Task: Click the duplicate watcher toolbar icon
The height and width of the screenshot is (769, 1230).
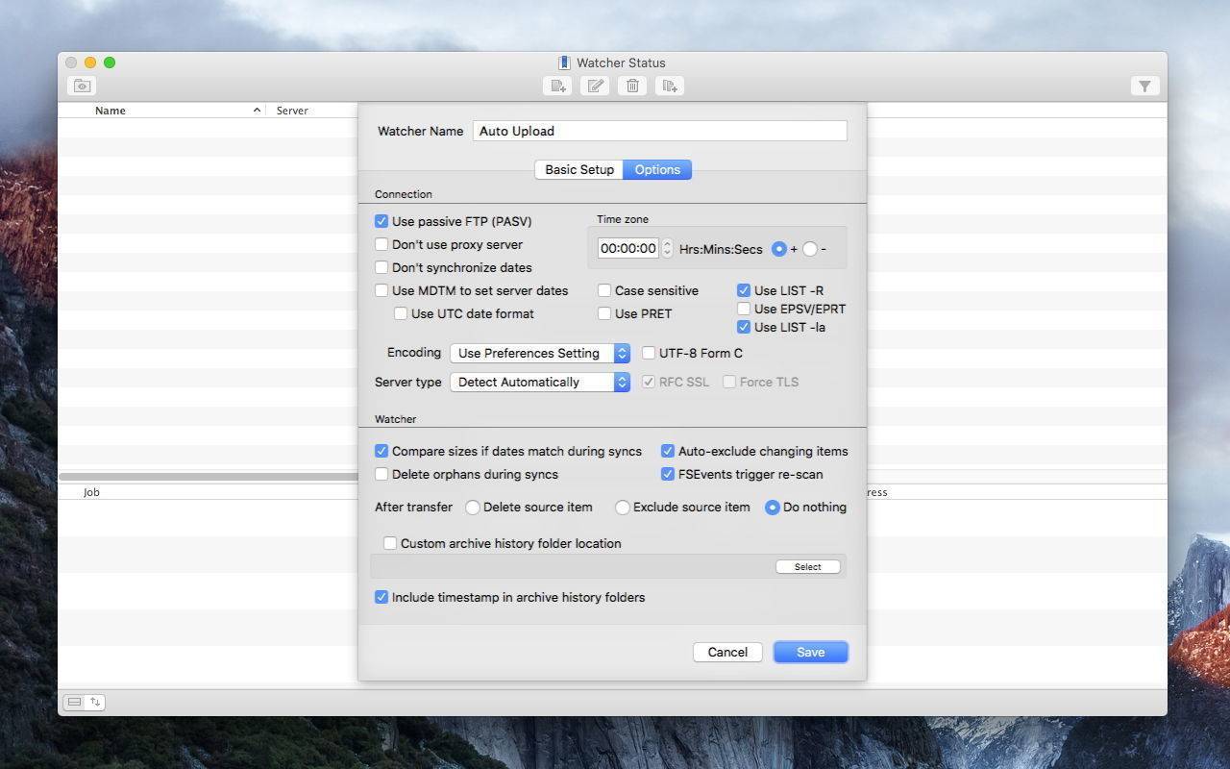Action: (x=670, y=87)
